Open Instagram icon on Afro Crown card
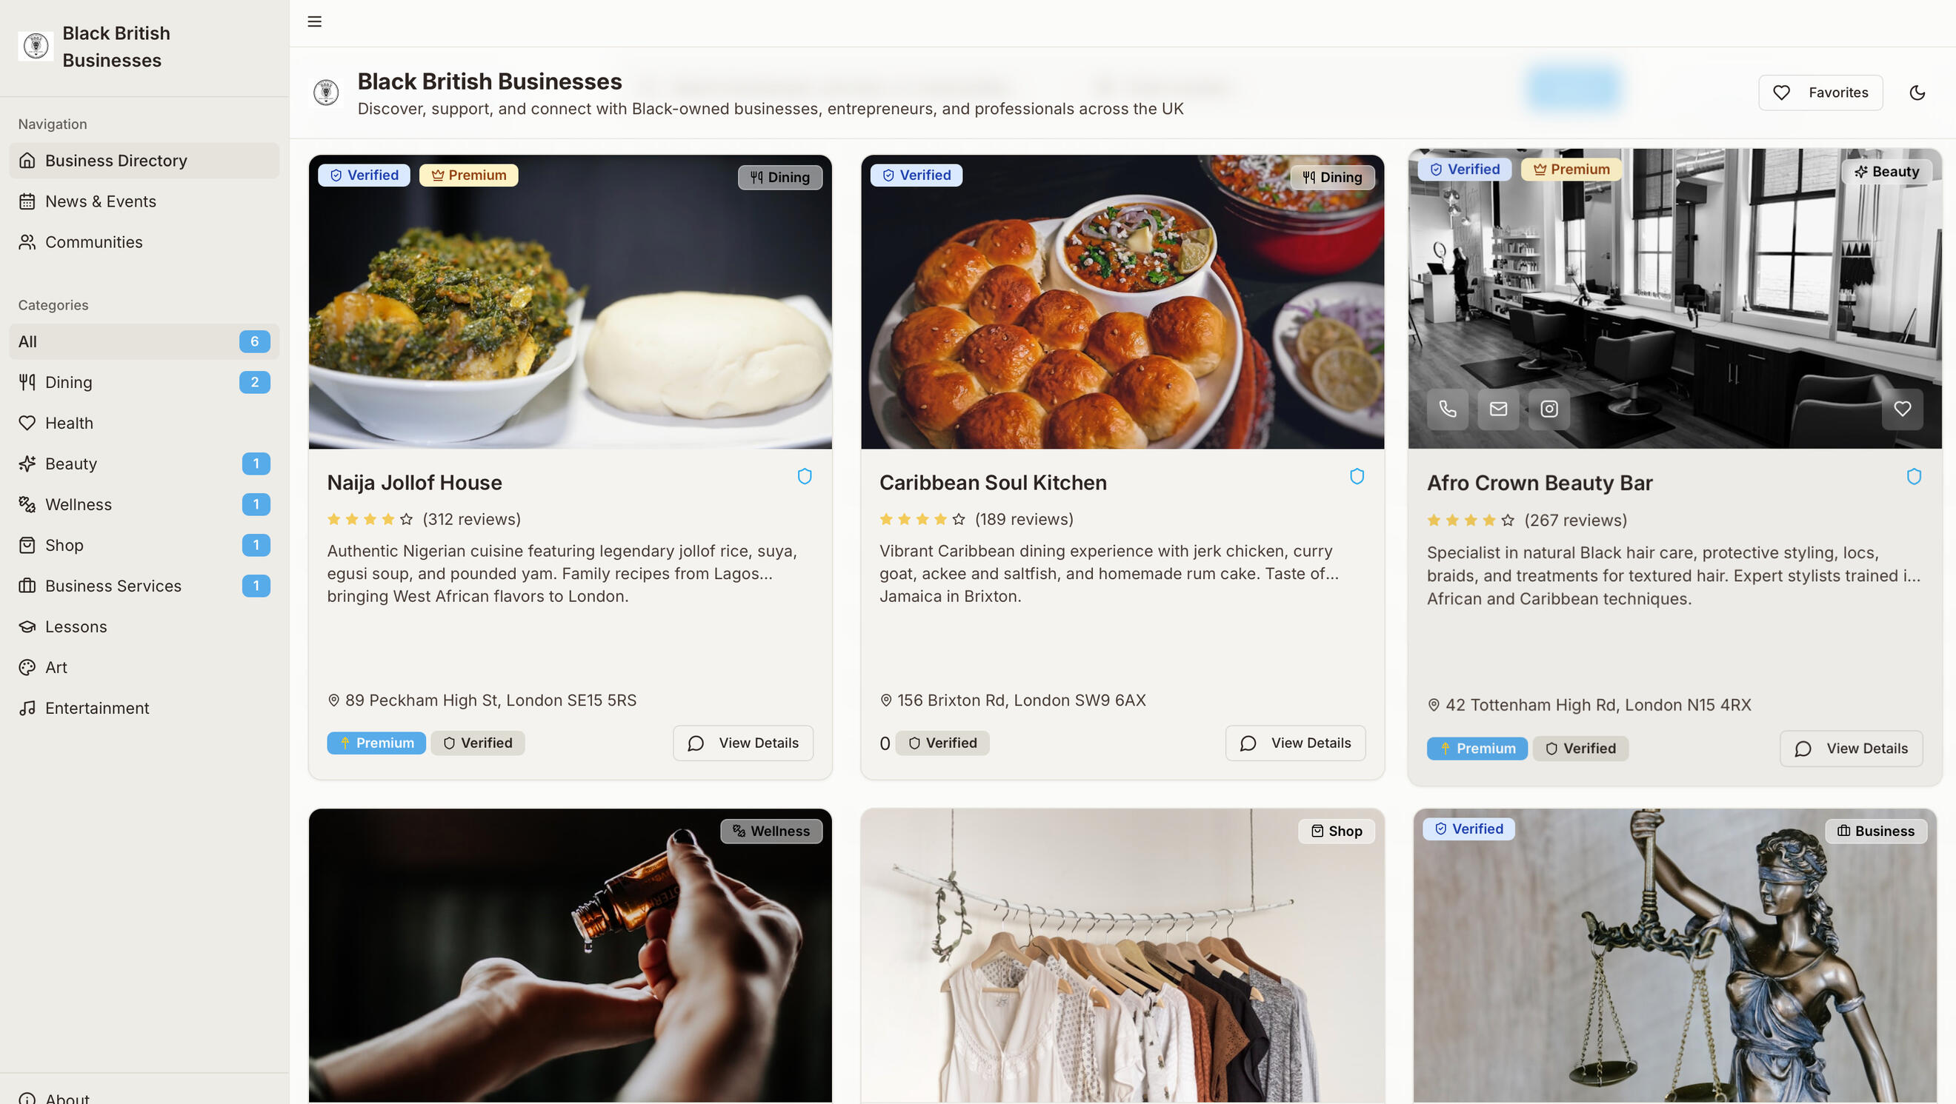Screen dimensions: 1956x1104 (1549, 409)
